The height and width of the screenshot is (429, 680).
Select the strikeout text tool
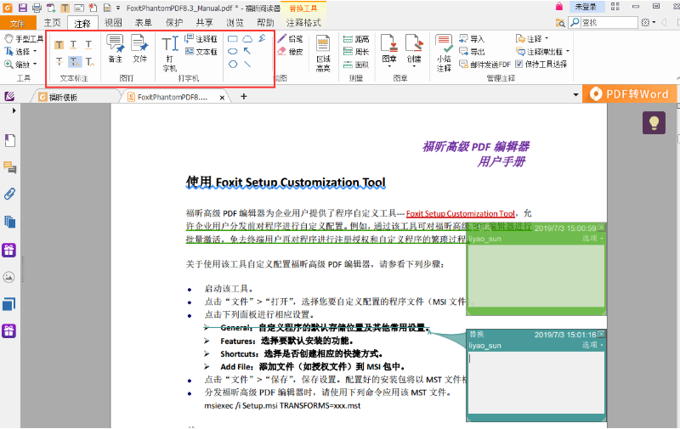coord(59,61)
